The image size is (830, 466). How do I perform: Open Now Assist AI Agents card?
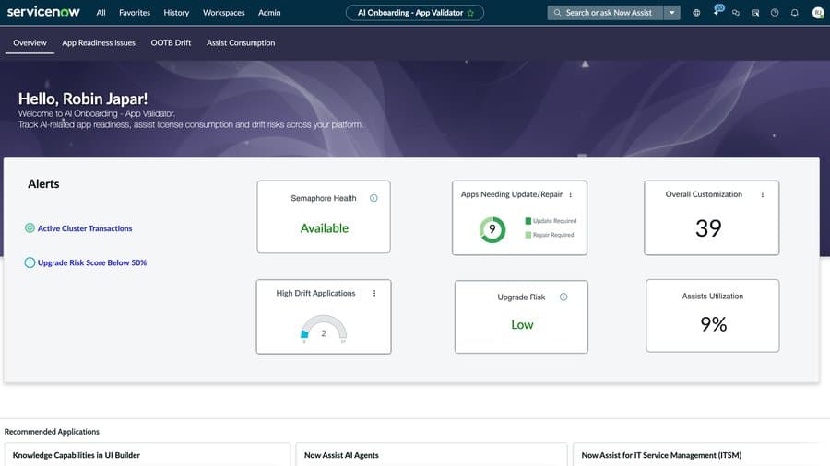(431, 454)
